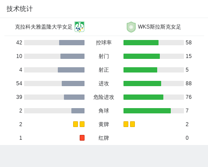The width and height of the screenshot is (208, 167).
Task: Click the 克拉科夫雅盖隆大学女足 team crest icon
Action: [79, 27]
